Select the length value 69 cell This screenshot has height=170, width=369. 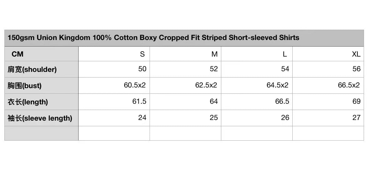coord(328,102)
